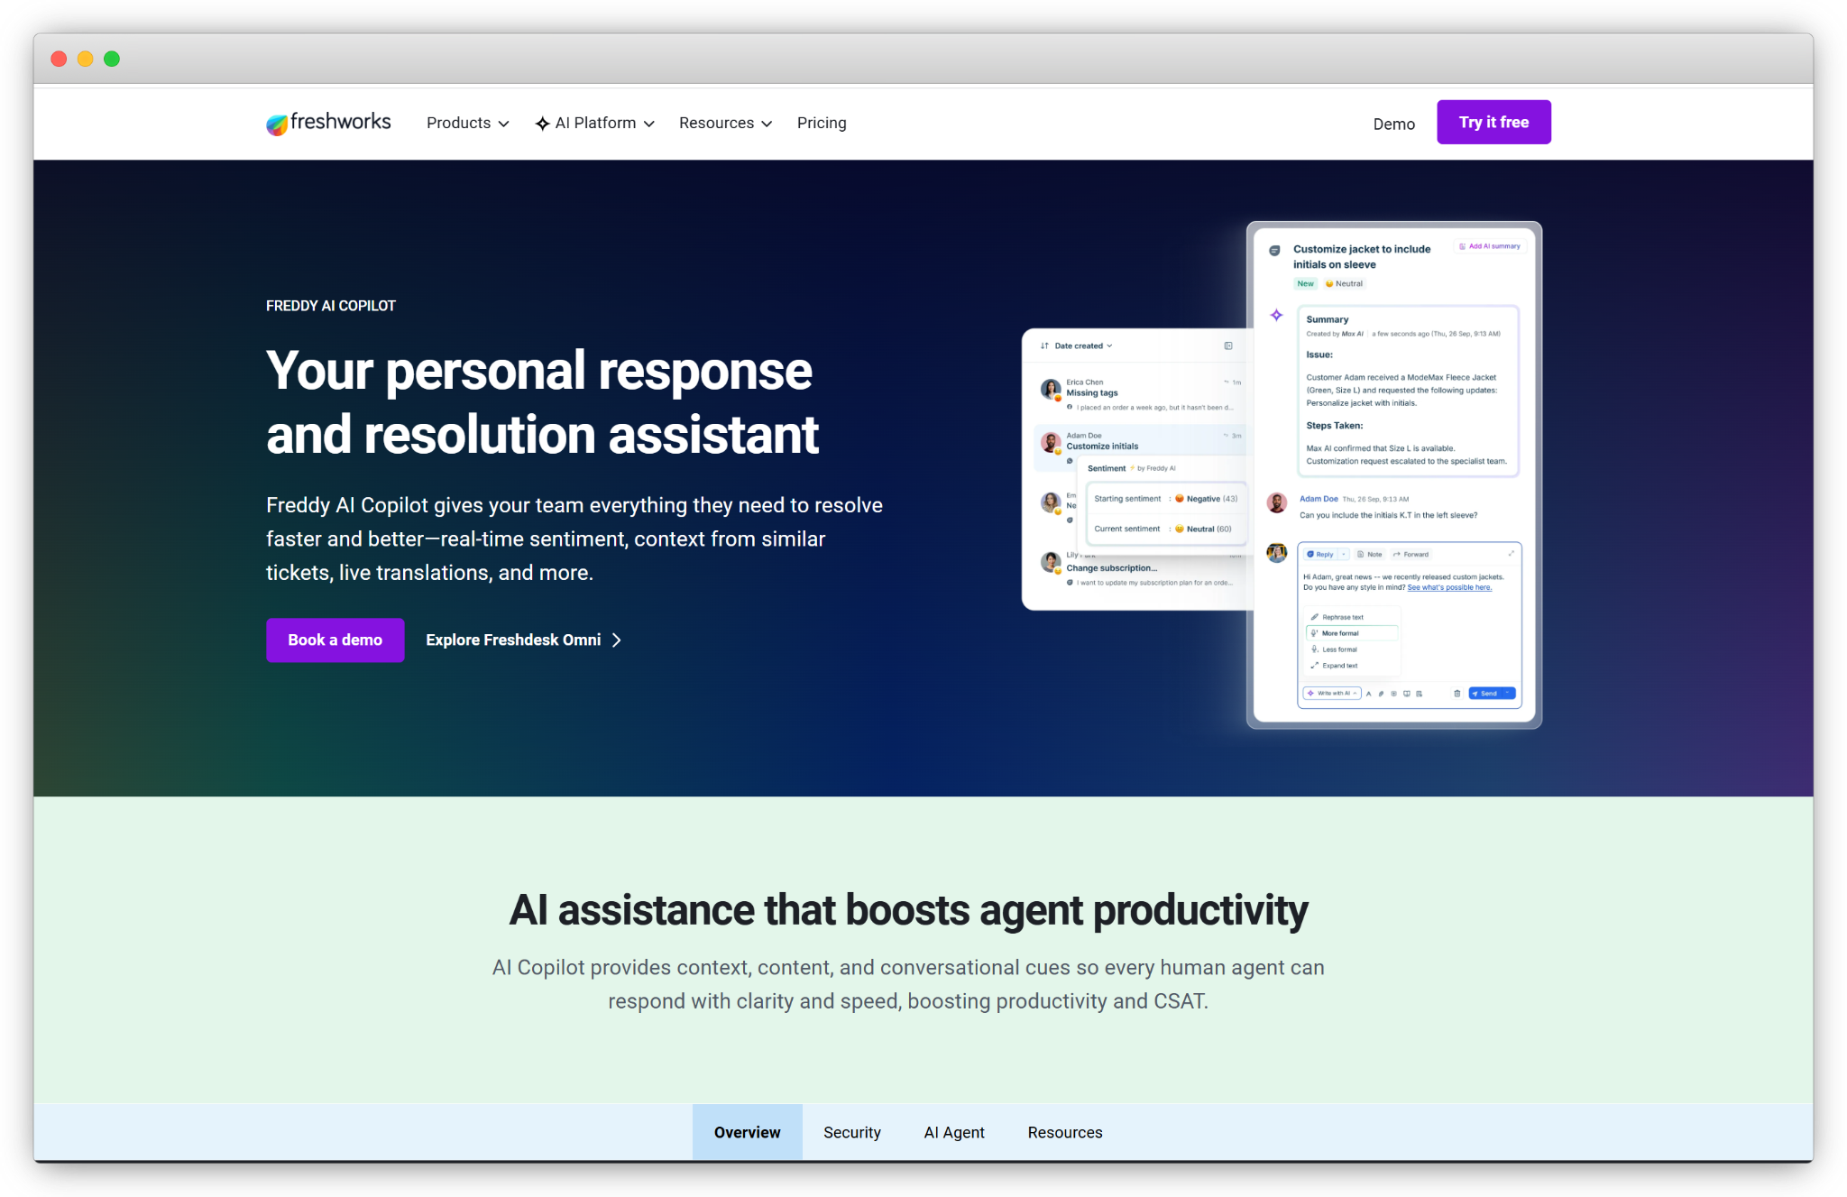
Task: Click the dropdown arrow next to Reply
Action: tap(1344, 555)
